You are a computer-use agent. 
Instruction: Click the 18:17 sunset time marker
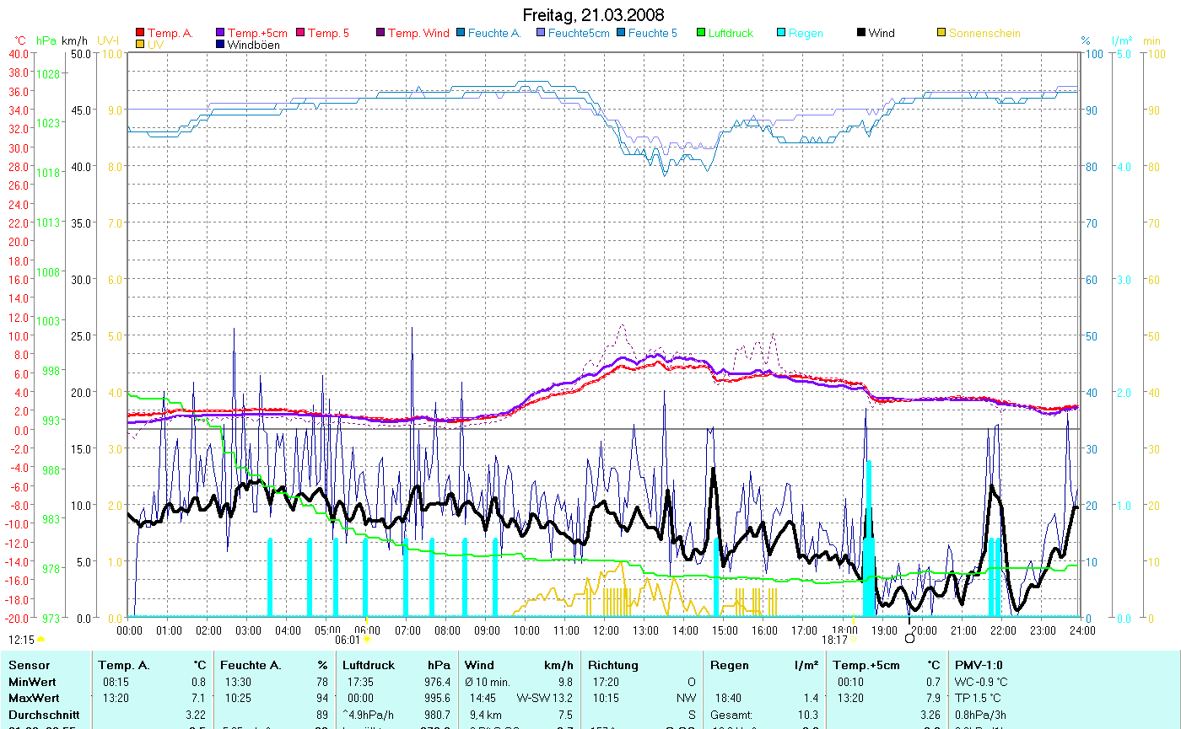pyautogui.click(x=833, y=640)
